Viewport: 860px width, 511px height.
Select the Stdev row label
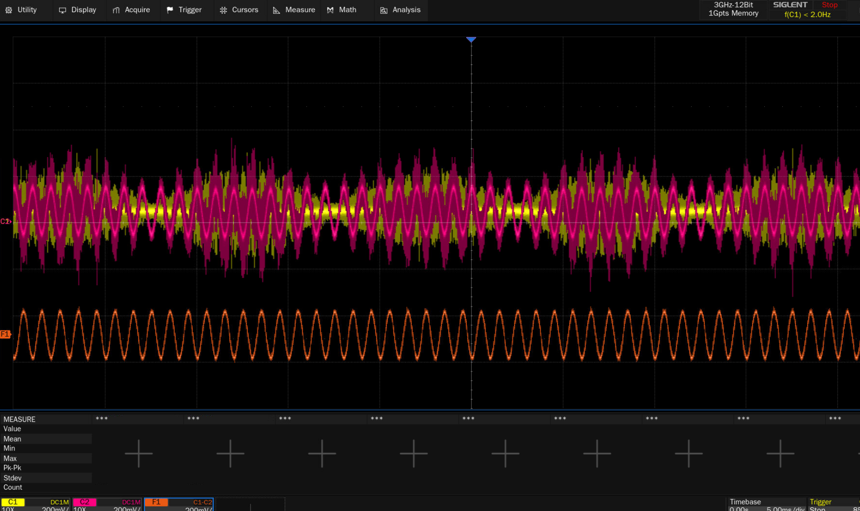coord(12,478)
